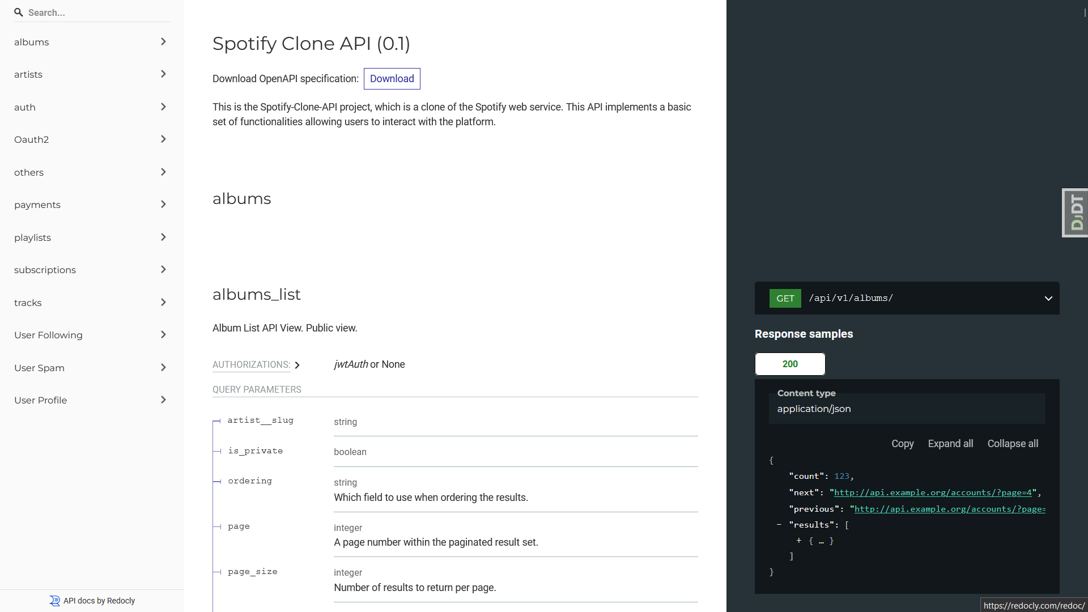Viewport: 1088px width, 612px height.
Task: Click the next page example link
Action: coord(933,492)
